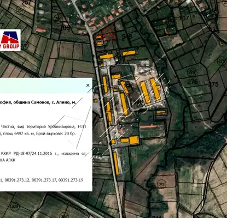This screenshot has height=218, width=227.
Task: Click the 707 parcel label
Action: 184,18
